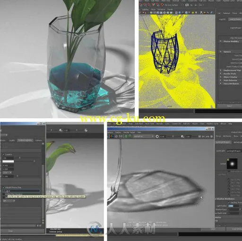This screenshot has height=241, width=242.
Task: Click the exposure icon beside the 0.00 field
Action: (157, 136)
